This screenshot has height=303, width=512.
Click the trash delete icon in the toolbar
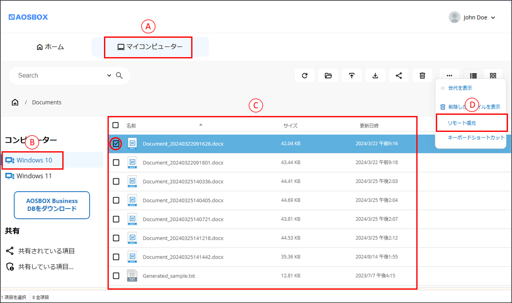[422, 75]
